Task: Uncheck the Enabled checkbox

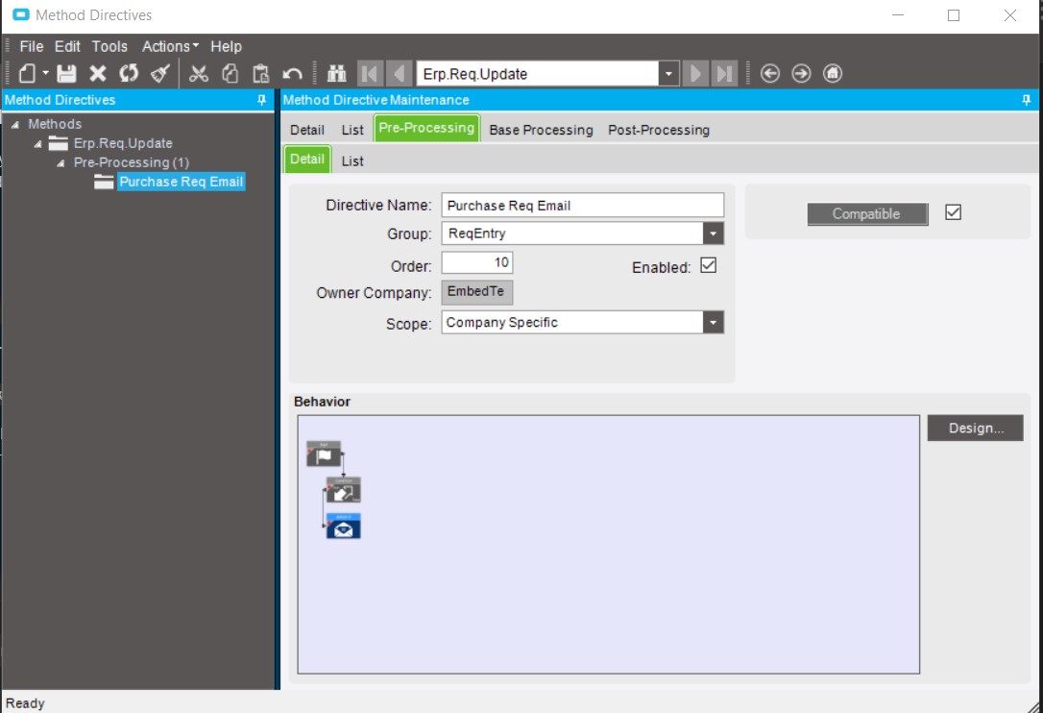Action: click(x=709, y=266)
